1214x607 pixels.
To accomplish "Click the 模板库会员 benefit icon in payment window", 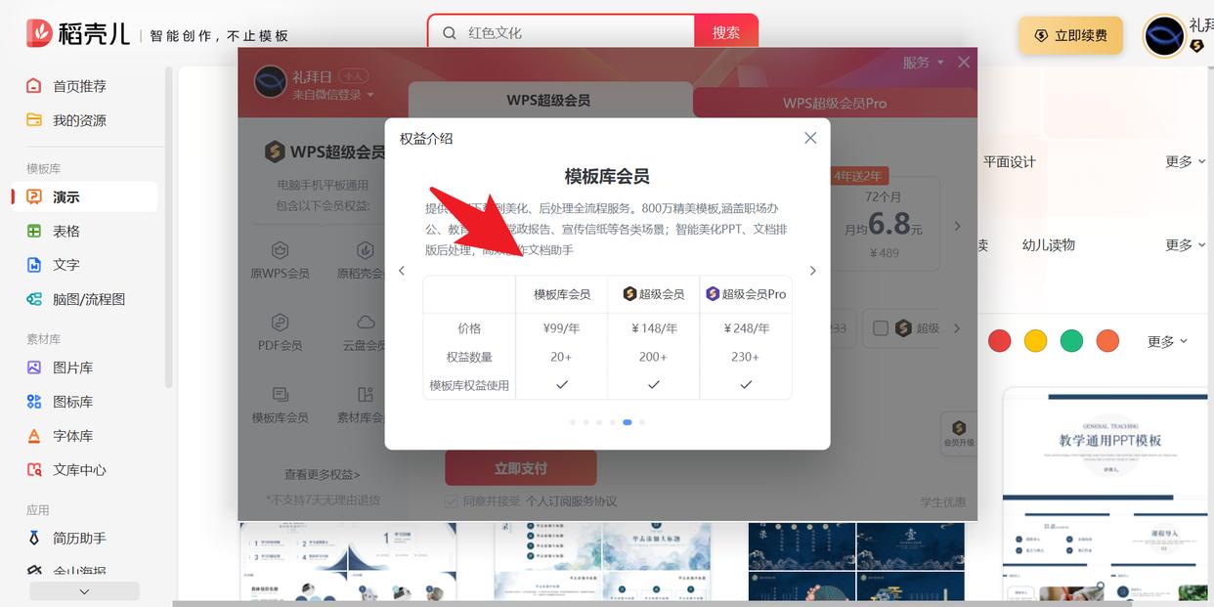I will coord(280,394).
